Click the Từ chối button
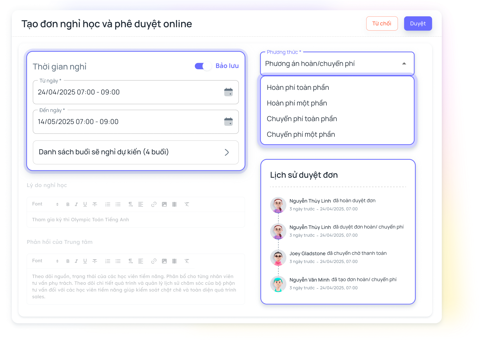Image resolution: width=484 pixels, height=346 pixels. [x=382, y=23]
